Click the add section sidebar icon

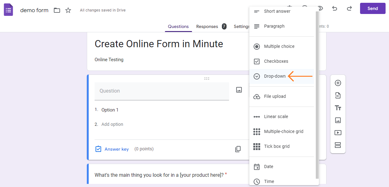pyautogui.click(x=338, y=145)
